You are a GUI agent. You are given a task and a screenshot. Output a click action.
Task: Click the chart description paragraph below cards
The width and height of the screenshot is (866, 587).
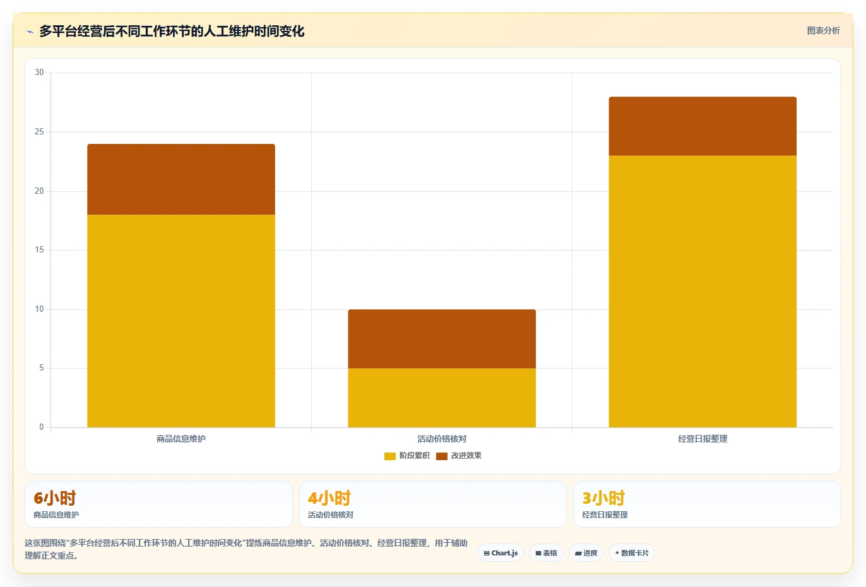246,549
